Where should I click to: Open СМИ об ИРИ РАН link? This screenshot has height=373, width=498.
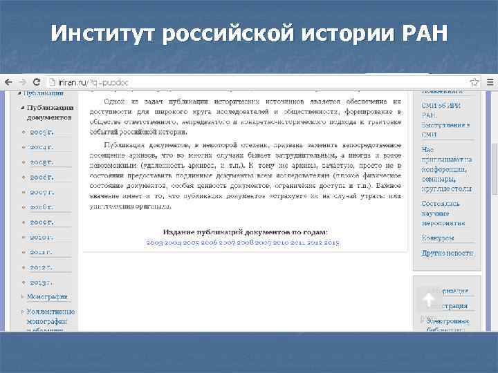pos(441,110)
